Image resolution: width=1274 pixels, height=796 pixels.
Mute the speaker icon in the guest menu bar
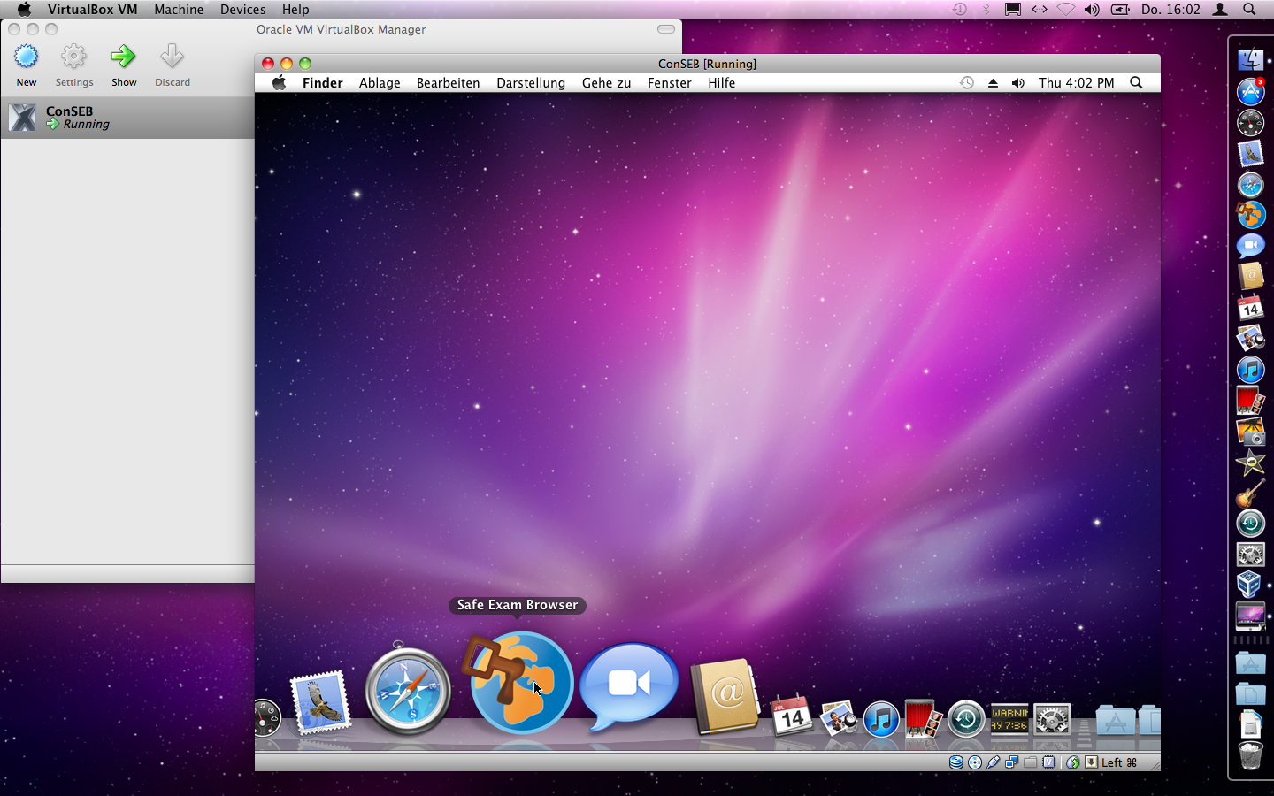[1018, 82]
